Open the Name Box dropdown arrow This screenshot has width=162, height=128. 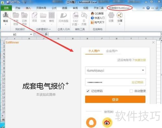point(31,34)
